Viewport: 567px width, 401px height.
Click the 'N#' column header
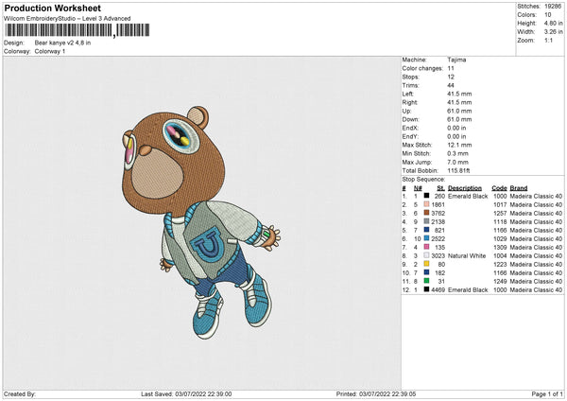(418, 188)
